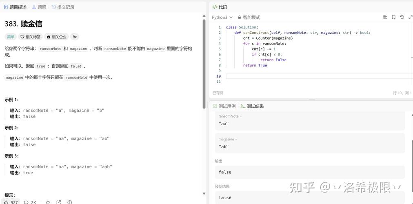Click the 示例 2 heading
The image size is (413, 204).
point(11,128)
